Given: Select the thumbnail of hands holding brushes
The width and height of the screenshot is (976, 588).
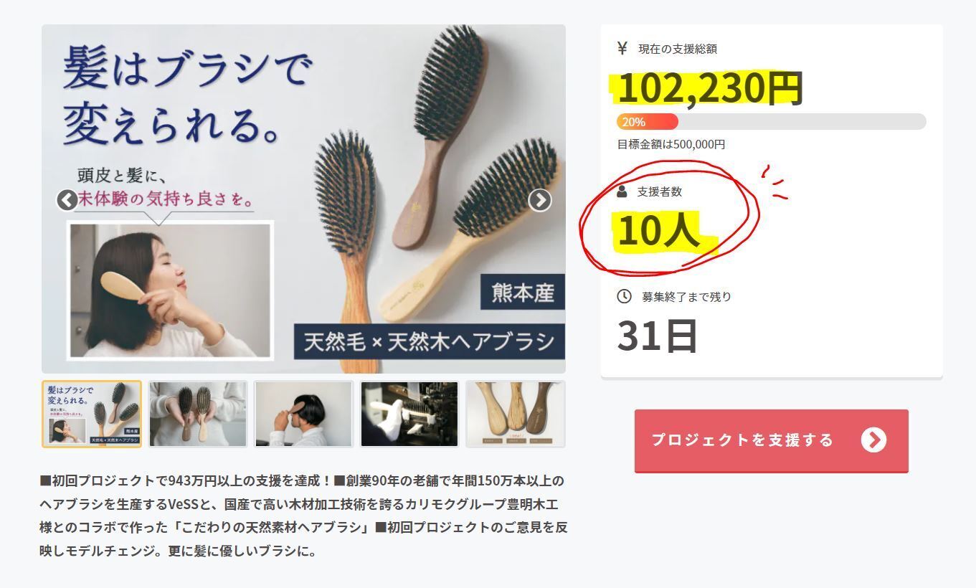Looking at the screenshot, I should [198, 414].
